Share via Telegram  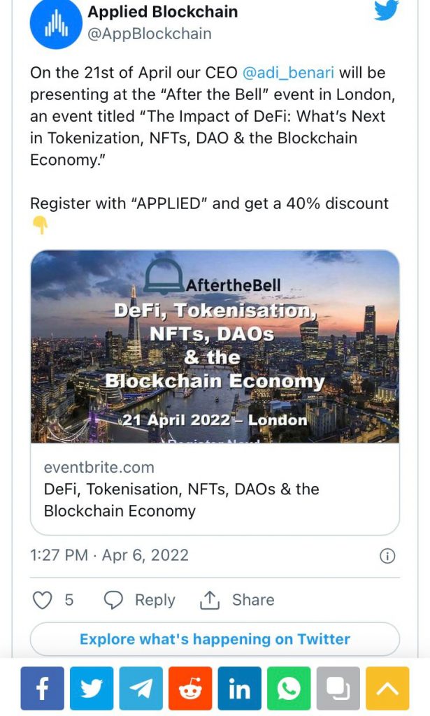pyautogui.click(x=141, y=689)
